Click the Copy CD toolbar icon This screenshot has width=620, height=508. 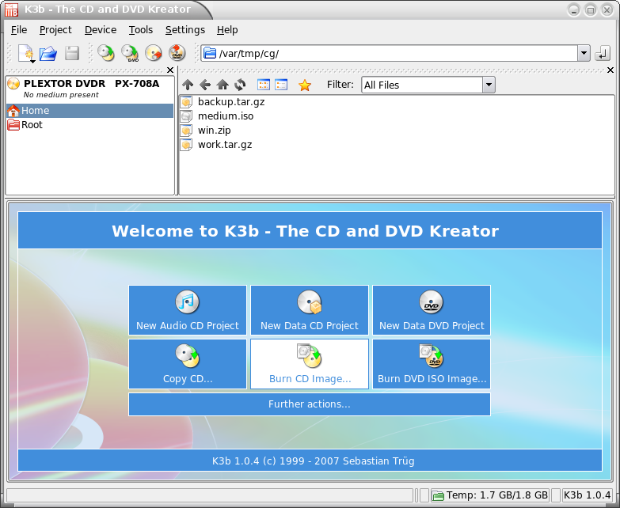point(106,53)
